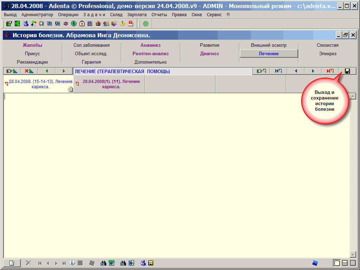The image size is (360, 270).
Task: Select the Рентген-анализ section
Action: tap(150, 54)
